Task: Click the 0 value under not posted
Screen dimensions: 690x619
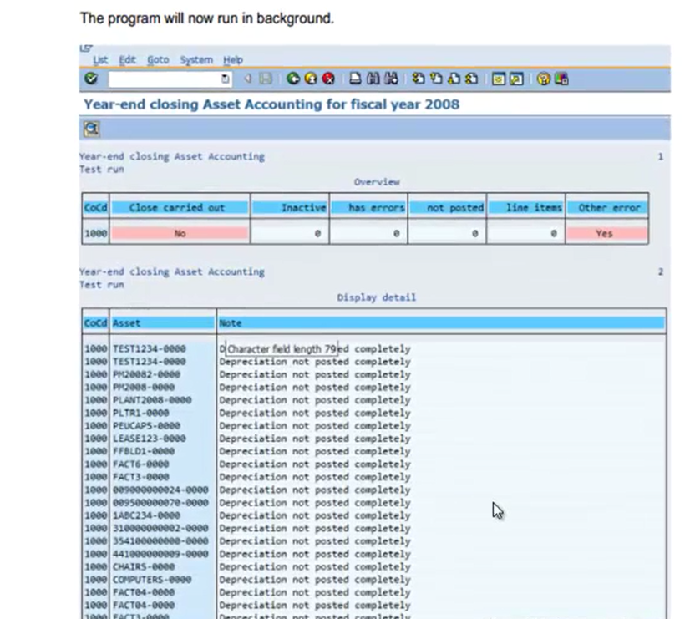Action: pyautogui.click(x=474, y=234)
